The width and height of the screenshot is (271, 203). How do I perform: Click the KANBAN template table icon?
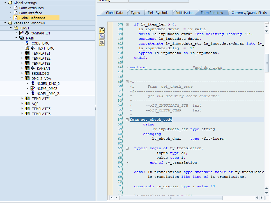pos(27,68)
